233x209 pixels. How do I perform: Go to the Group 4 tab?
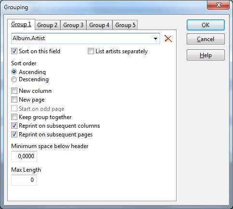click(99, 25)
